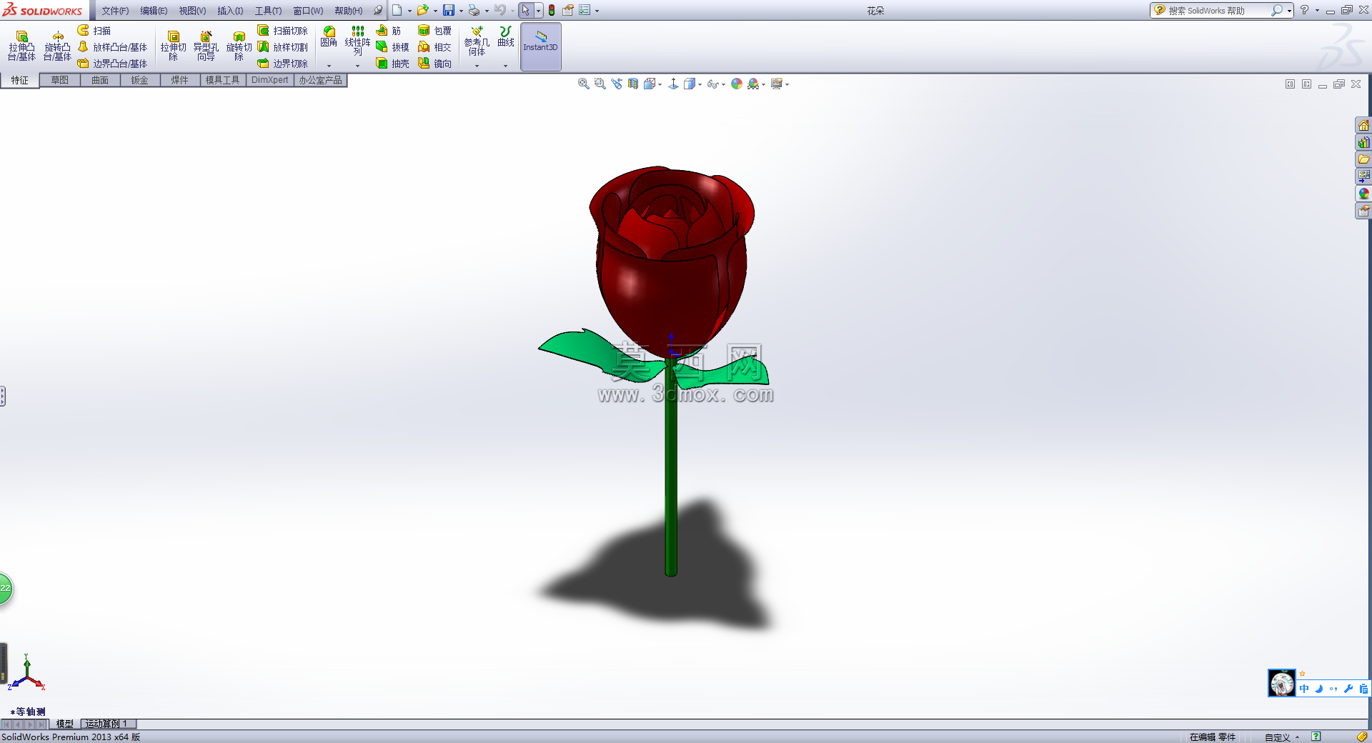1372x743 pixels.
Task: Select the 拉伸凸台/基体 extrude boss tool
Action: pyautogui.click(x=21, y=46)
